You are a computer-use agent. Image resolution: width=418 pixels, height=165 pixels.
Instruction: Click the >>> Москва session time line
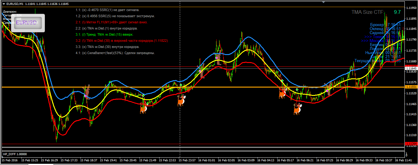click(x=381, y=41)
